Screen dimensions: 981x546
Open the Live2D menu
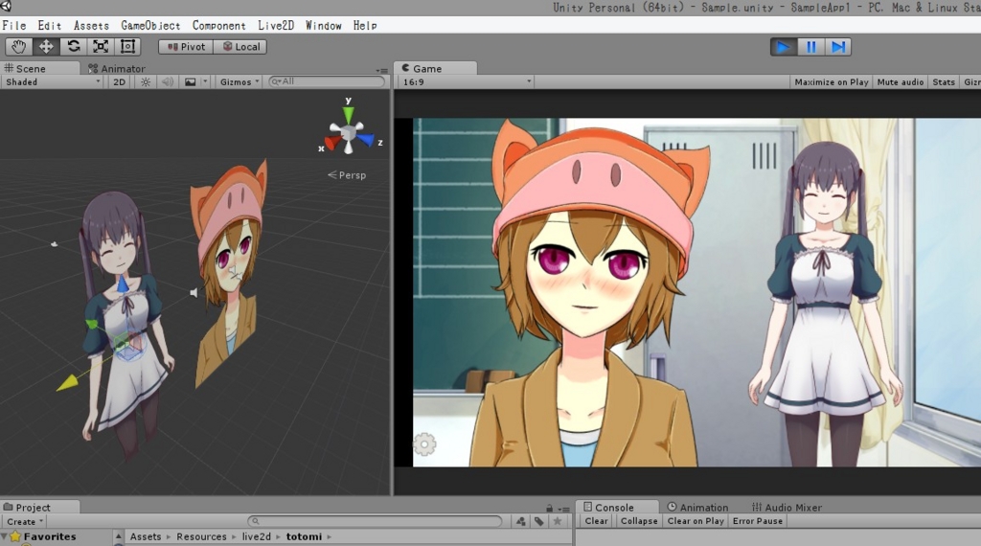point(276,26)
